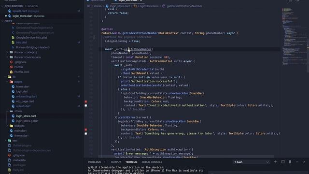Viewport: 309px width, 174px height.
Task: Click the folder icon beside test
Action: click(10, 141)
